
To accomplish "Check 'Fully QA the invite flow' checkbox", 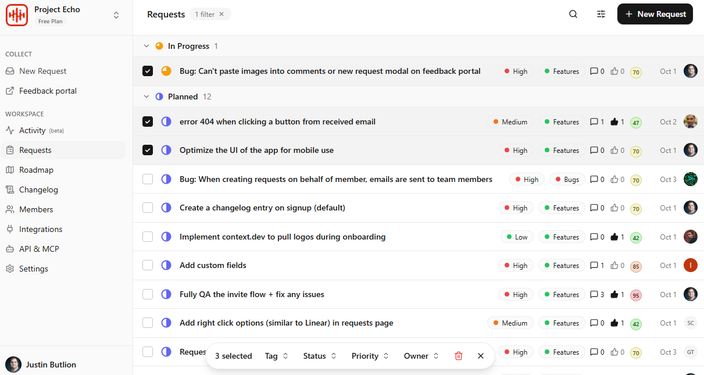I will (148, 294).
